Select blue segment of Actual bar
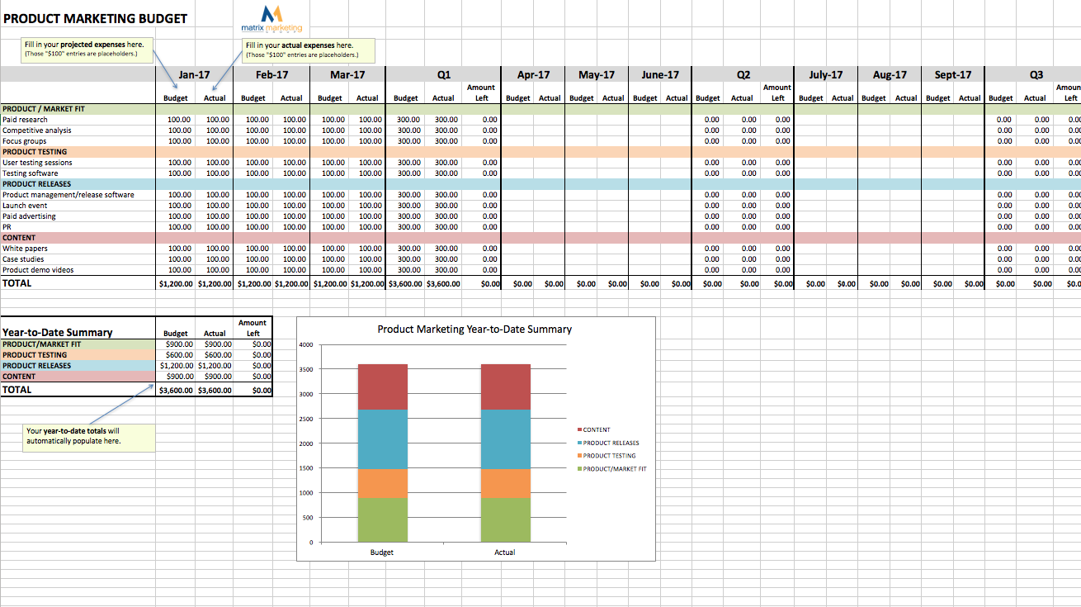The width and height of the screenshot is (1081, 607). 506,439
